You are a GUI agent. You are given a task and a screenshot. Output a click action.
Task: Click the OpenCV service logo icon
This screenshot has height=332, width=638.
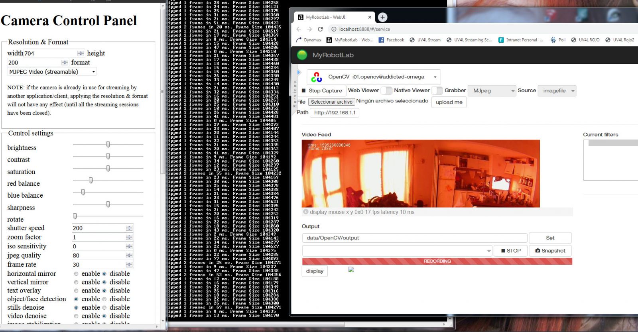(317, 77)
